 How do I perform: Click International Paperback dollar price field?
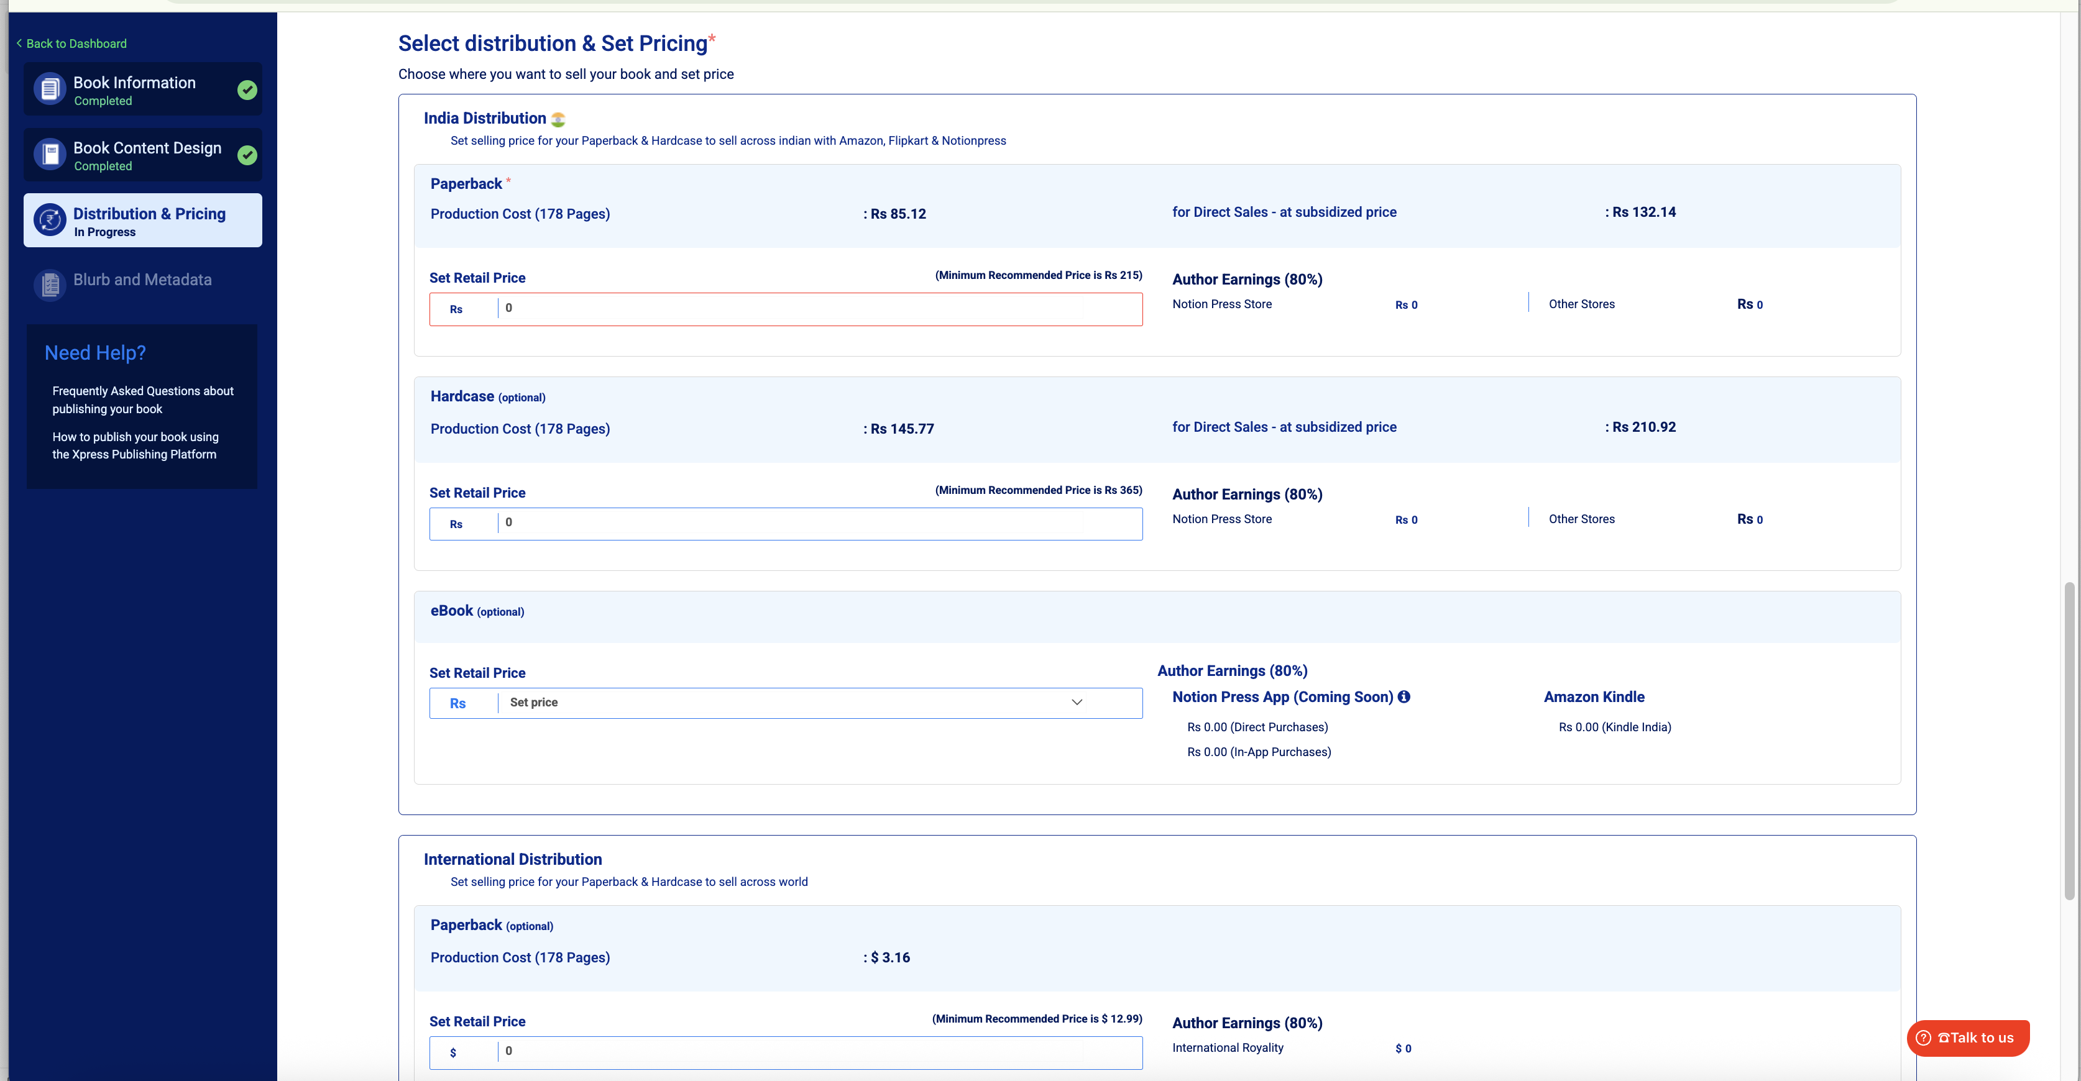tap(792, 1052)
